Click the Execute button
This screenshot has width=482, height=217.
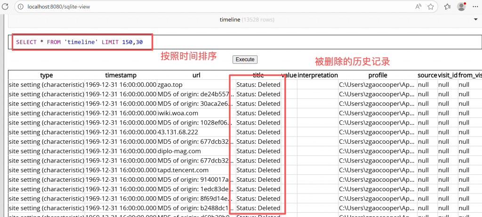pos(245,60)
